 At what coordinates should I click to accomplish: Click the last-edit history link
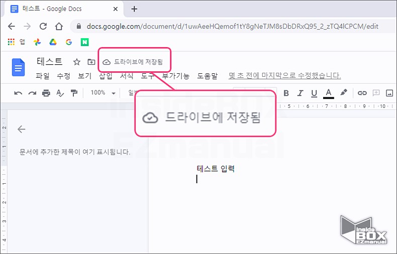click(x=284, y=76)
